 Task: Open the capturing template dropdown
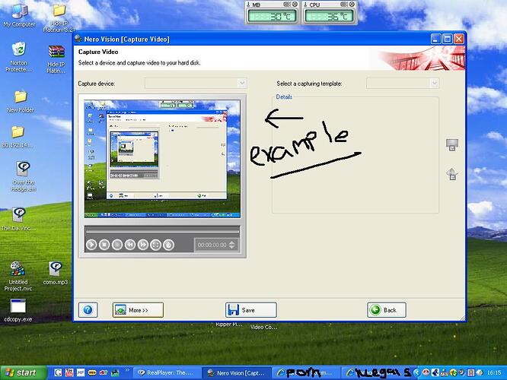[403, 84]
